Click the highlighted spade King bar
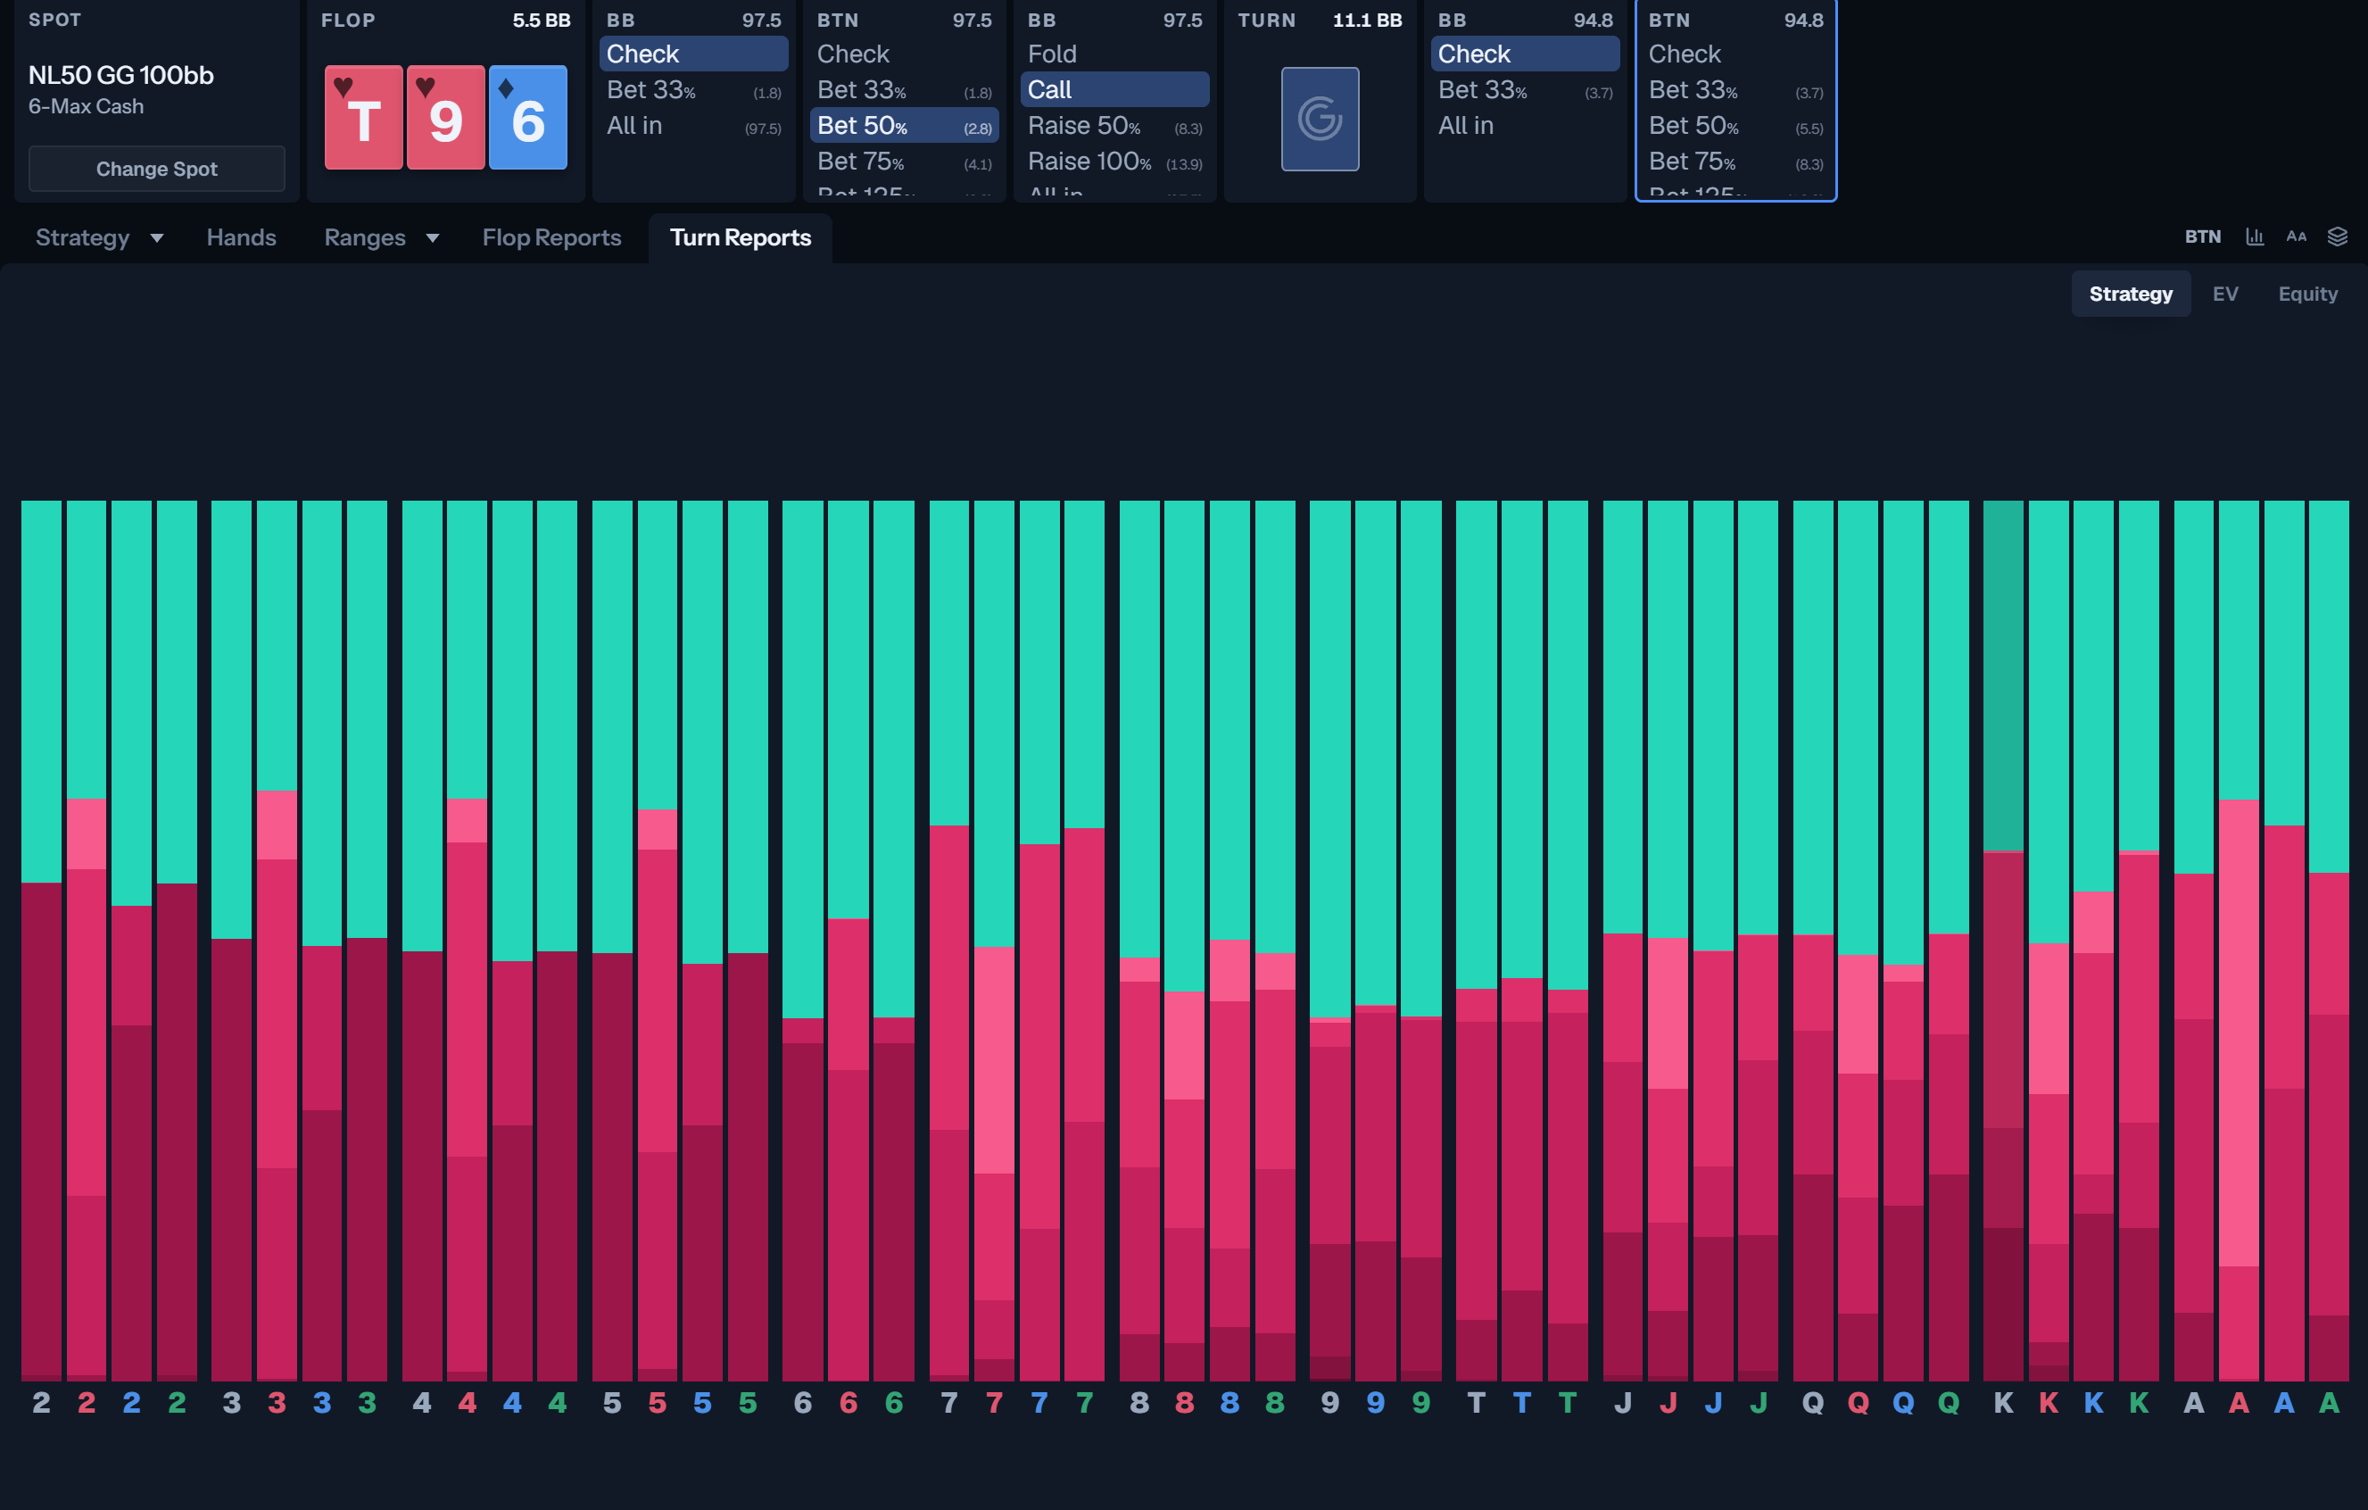 click(2003, 940)
